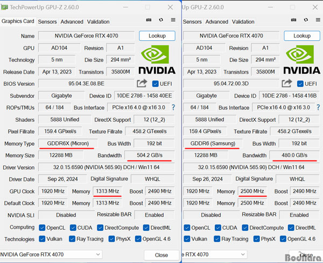Click the 5888 Unified shaders field in right window
323x263 pixels.
click(x=209, y=120)
